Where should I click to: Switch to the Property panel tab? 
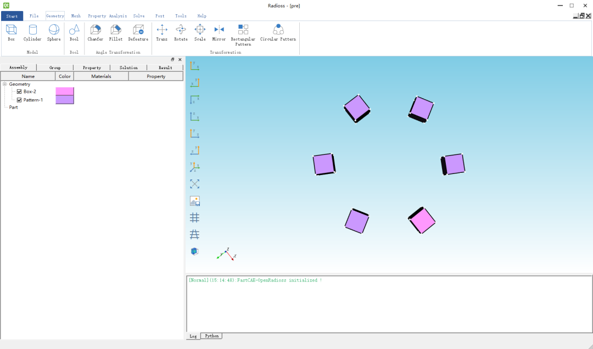click(92, 67)
